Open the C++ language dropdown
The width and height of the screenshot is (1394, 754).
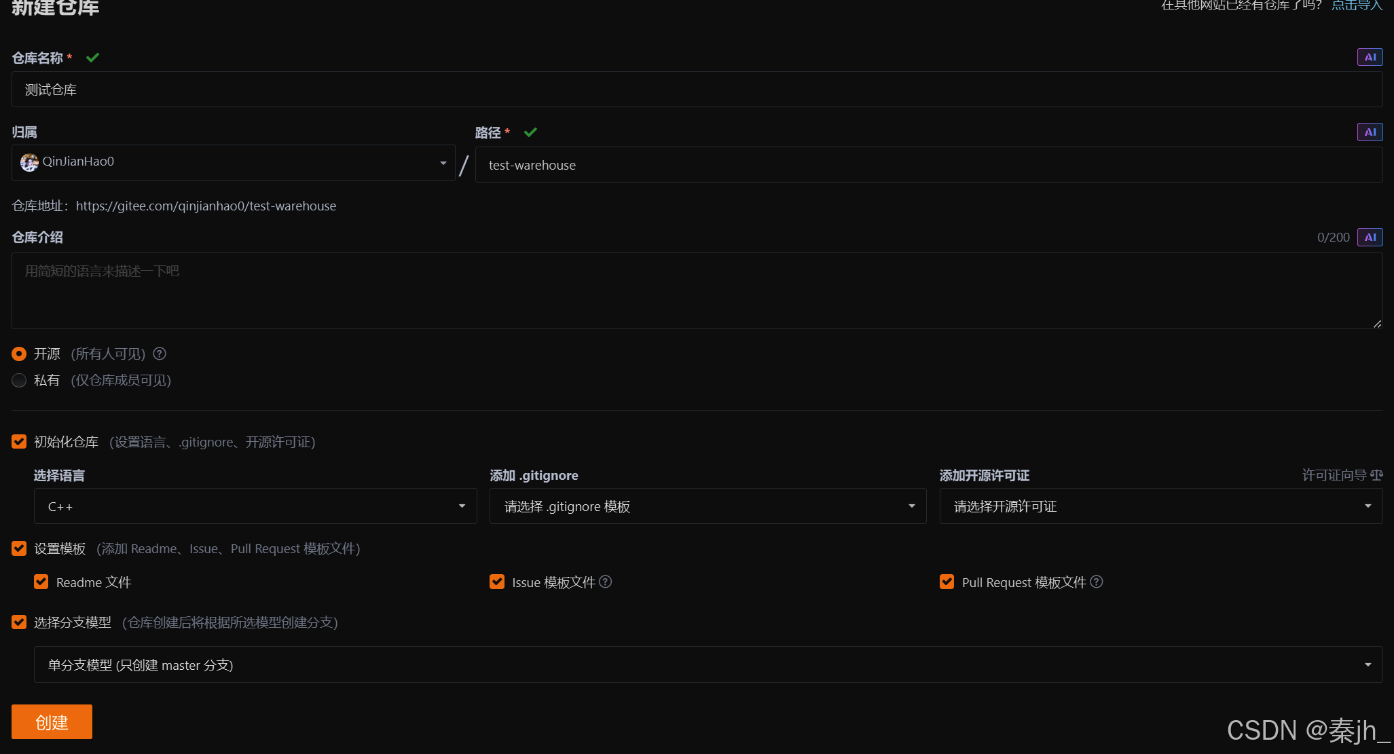(x=255, y=506)
